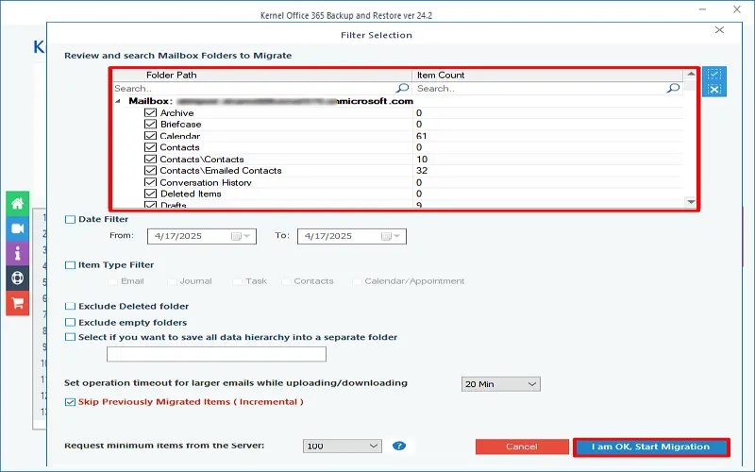Click the Conversation History folder name
This screenshot has width=755, height=472.
206,182
